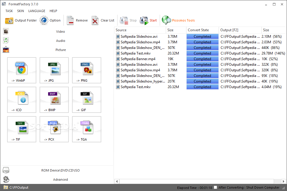The height and width of the screenshot is (191, 287).
Task: Select the TGA conversion icon
Action: point(87,127)
